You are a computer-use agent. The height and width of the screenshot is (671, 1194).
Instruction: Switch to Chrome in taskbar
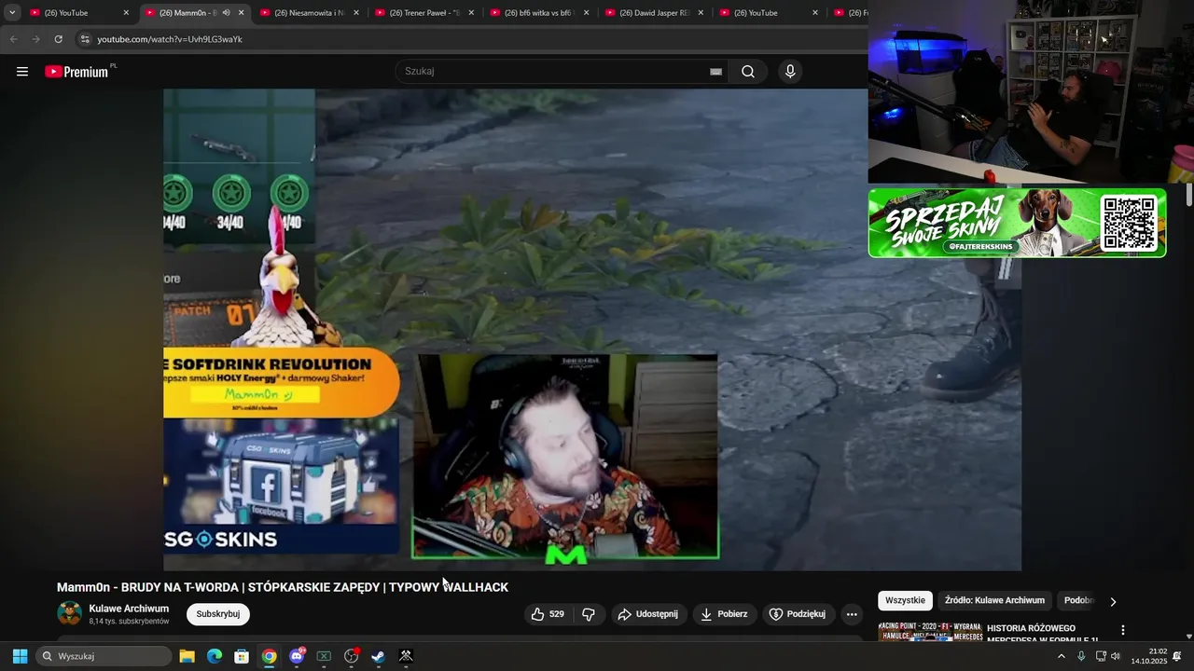269,656
